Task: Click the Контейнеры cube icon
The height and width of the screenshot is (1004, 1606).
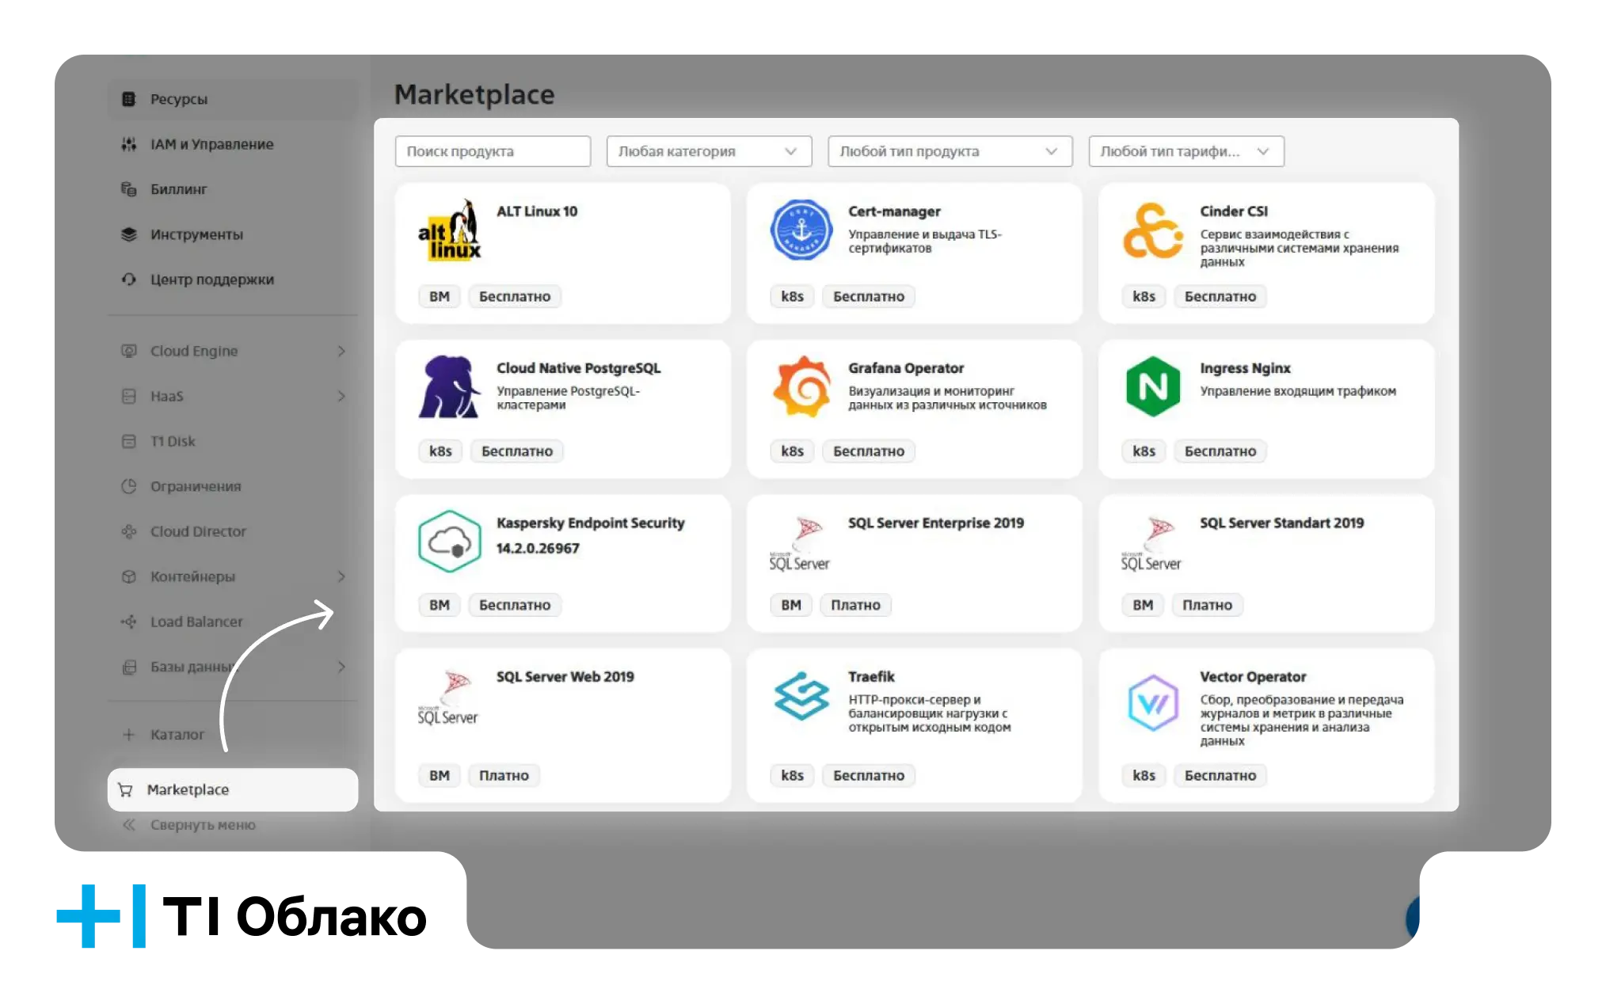Action: [x=128, y=576]
